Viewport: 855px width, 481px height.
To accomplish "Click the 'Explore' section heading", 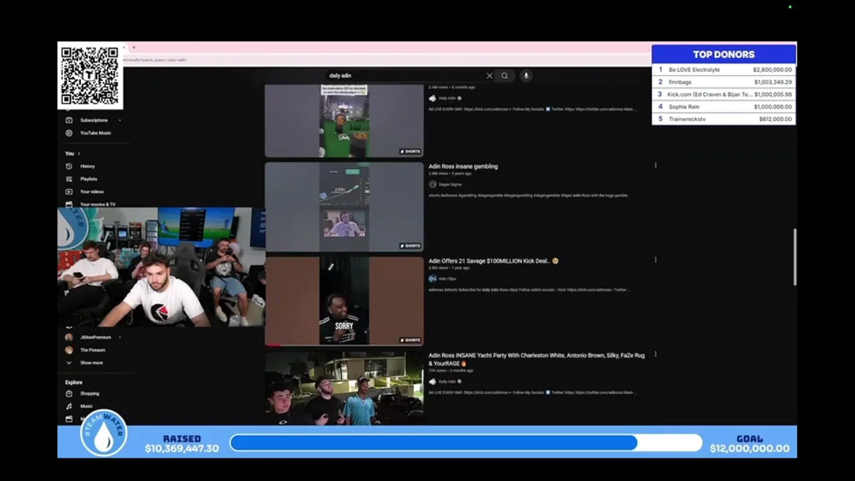I will point(73,382).
